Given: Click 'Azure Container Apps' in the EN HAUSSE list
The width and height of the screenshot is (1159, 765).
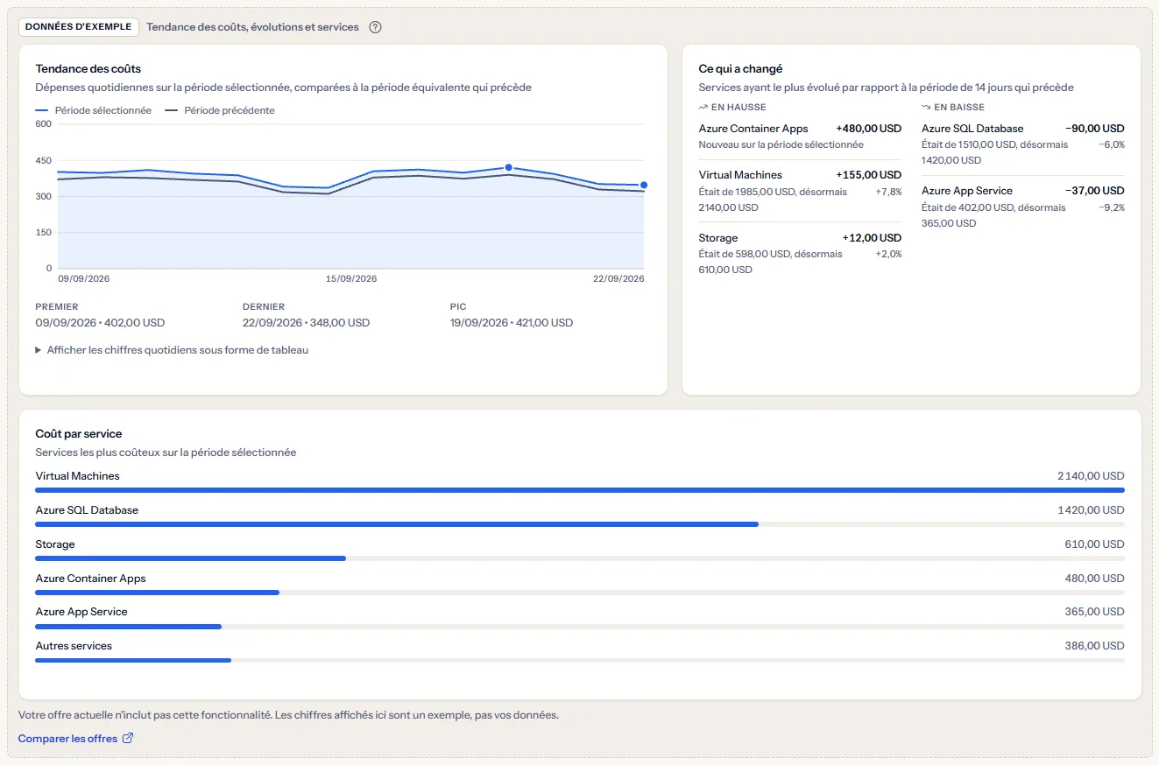Looking at the screenshot, I should 753,129.
